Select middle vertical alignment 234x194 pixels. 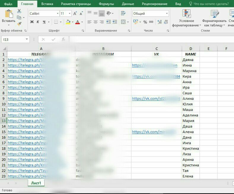pos(95,13)
